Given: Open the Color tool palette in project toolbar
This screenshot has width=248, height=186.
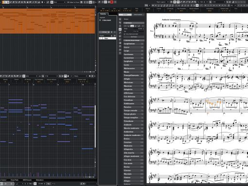Looking at the screenshot, I should point(42,2).
